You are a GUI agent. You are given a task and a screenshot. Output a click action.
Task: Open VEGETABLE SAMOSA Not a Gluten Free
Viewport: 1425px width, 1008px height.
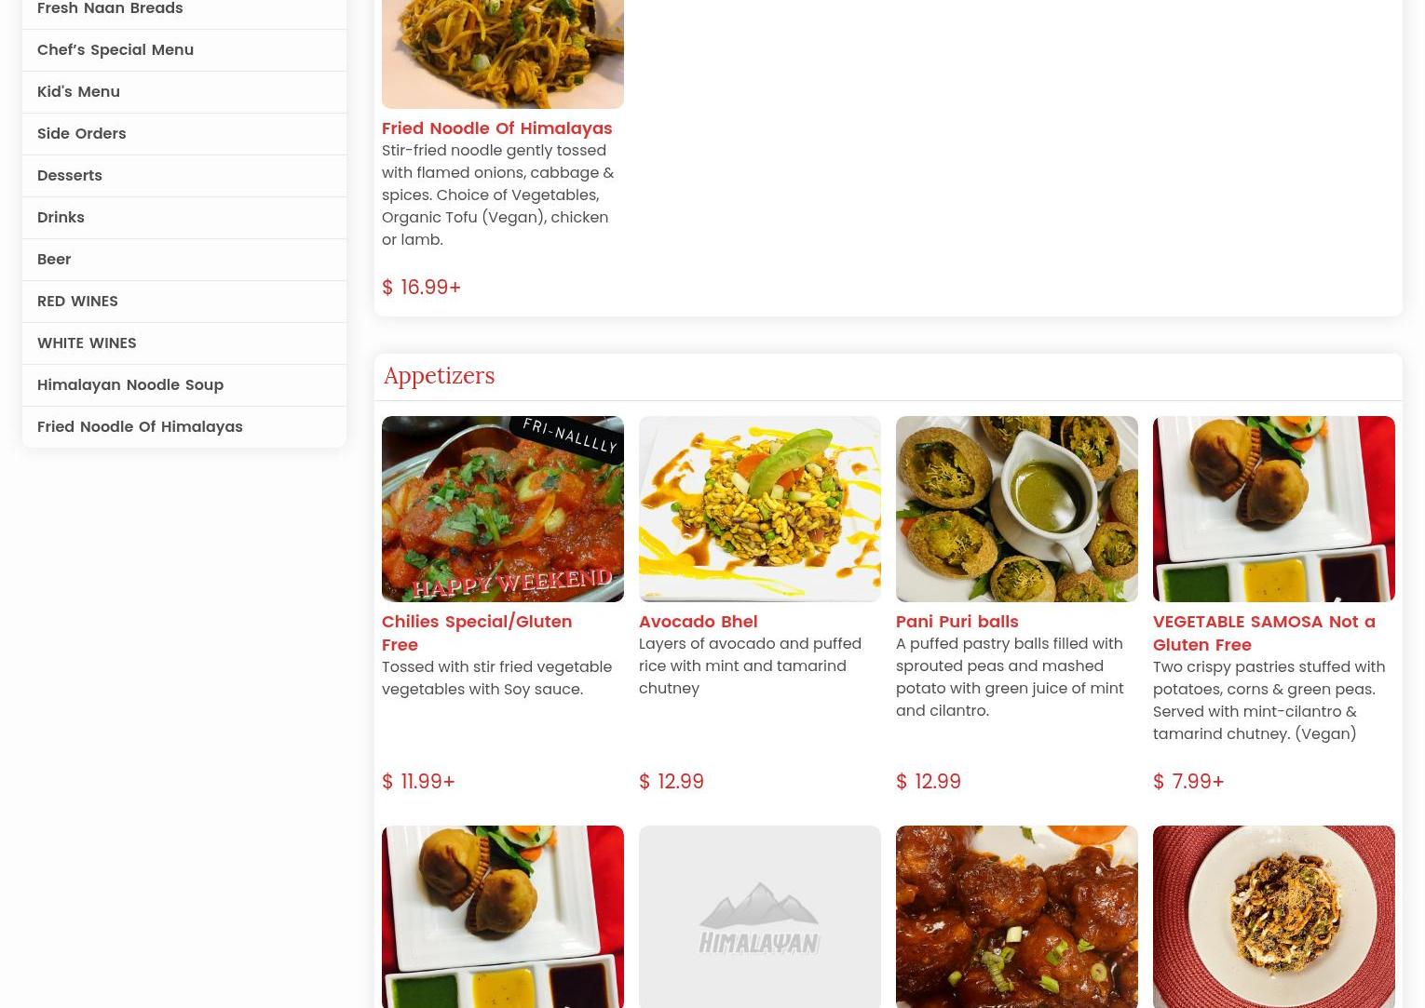coord(1264,633)
